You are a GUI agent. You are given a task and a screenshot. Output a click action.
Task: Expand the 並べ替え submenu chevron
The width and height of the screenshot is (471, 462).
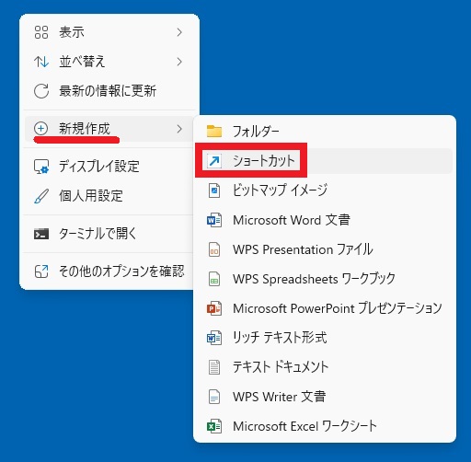(179, 62)
